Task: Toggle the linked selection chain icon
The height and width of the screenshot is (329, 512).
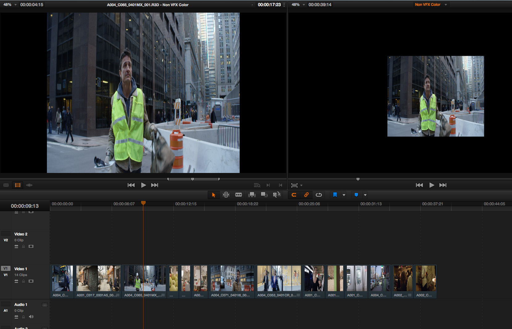Action: [x=306, y=195]
